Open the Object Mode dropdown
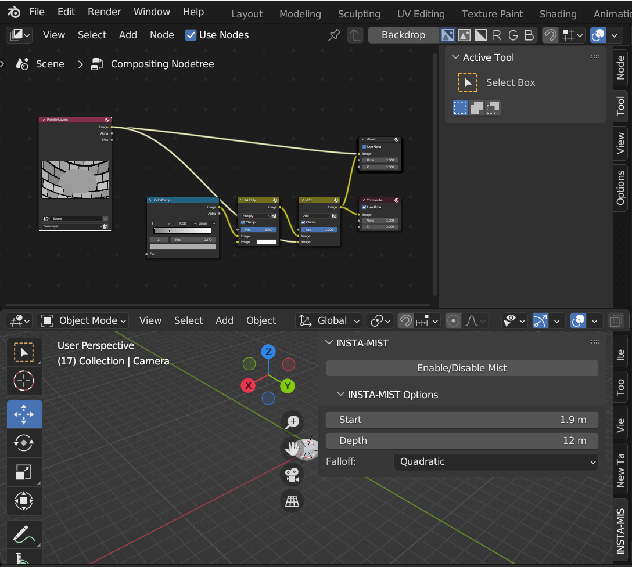 pos(85,320)
